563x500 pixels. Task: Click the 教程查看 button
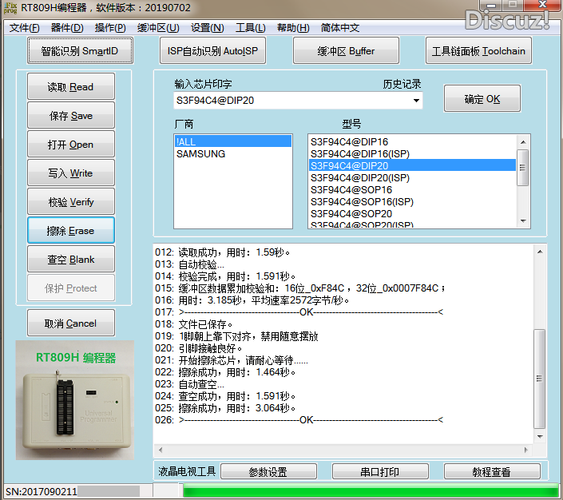[x=492, y=471]
